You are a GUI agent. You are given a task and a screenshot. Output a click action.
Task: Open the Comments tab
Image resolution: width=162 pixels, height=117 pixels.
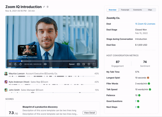(137, 10)
